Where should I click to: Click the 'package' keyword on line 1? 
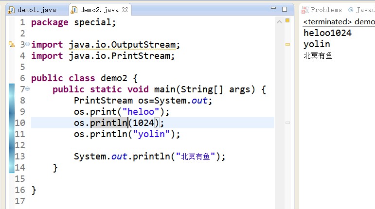click(x=50, y=22)
